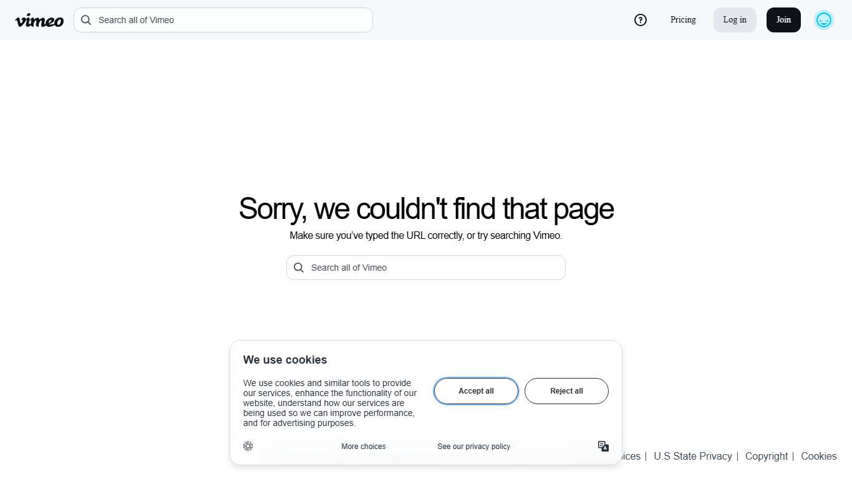Open the Copyright footer link
This screenshot has height=479, width=852.
767,456
